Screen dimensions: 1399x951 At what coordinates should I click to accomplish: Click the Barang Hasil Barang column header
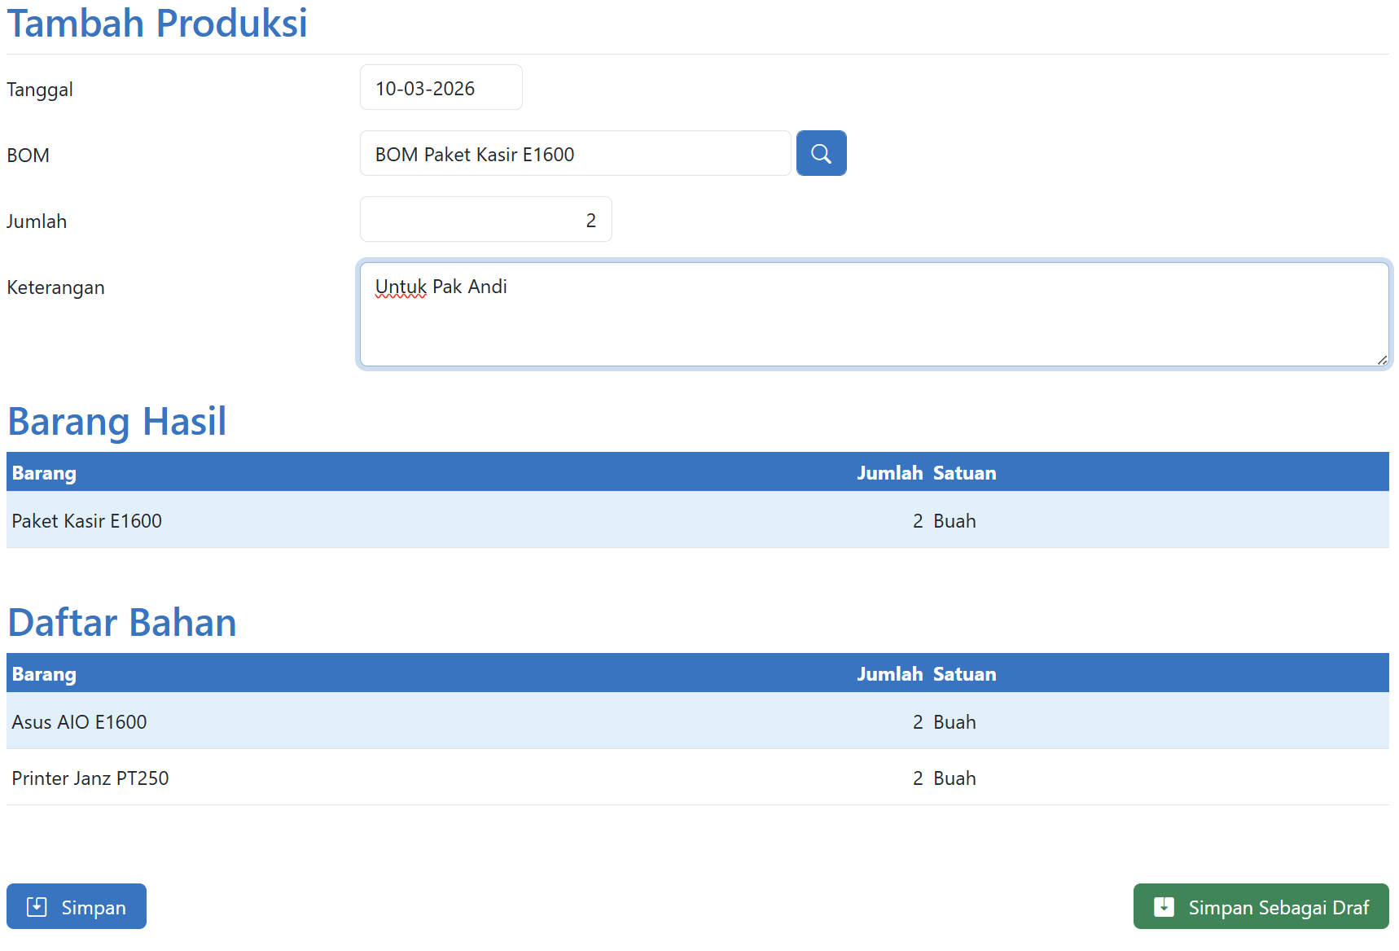tap(44, 472)
